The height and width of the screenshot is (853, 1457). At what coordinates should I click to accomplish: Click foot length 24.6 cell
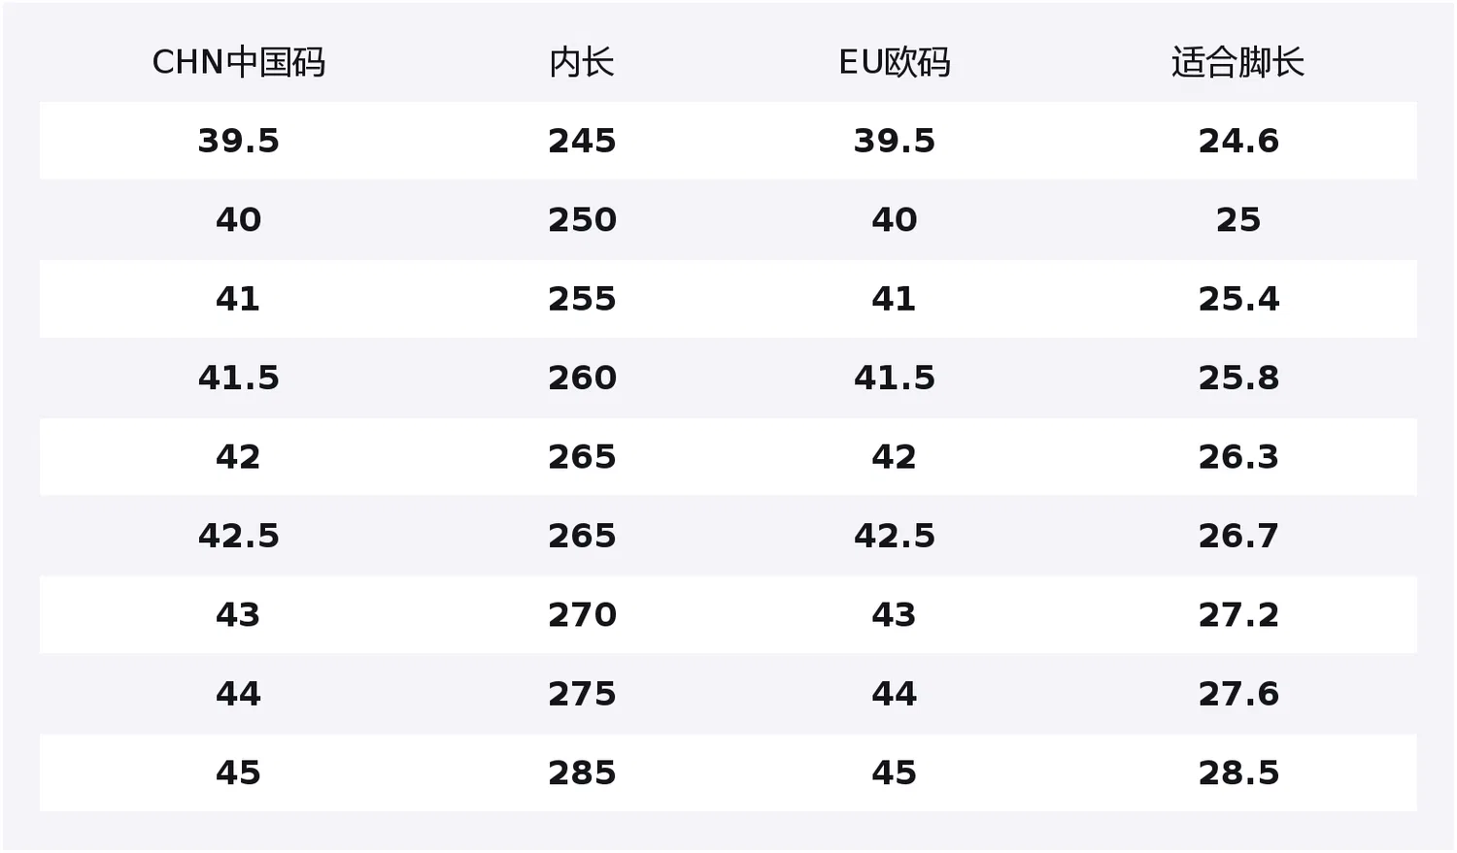point(1238,141)
